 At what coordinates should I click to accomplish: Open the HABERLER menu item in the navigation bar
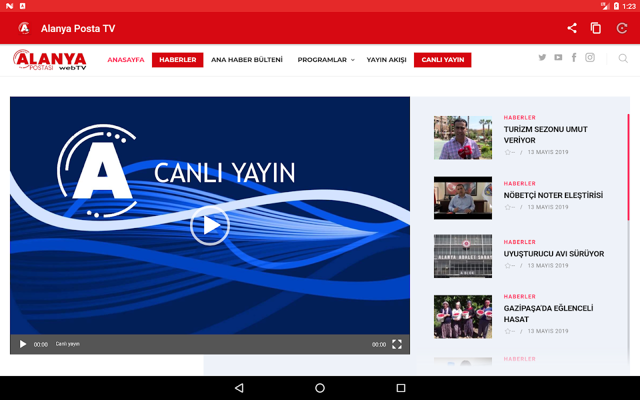point(177,60)
